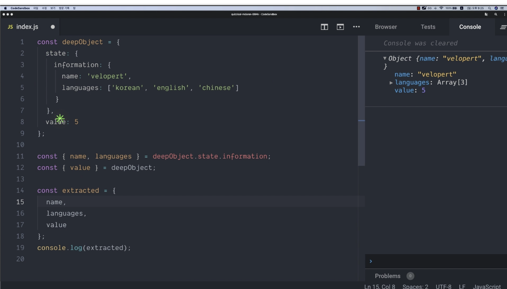507x289 pixels.
Task: Click the Problems count badge 0
Action: [x=410, y=276]
